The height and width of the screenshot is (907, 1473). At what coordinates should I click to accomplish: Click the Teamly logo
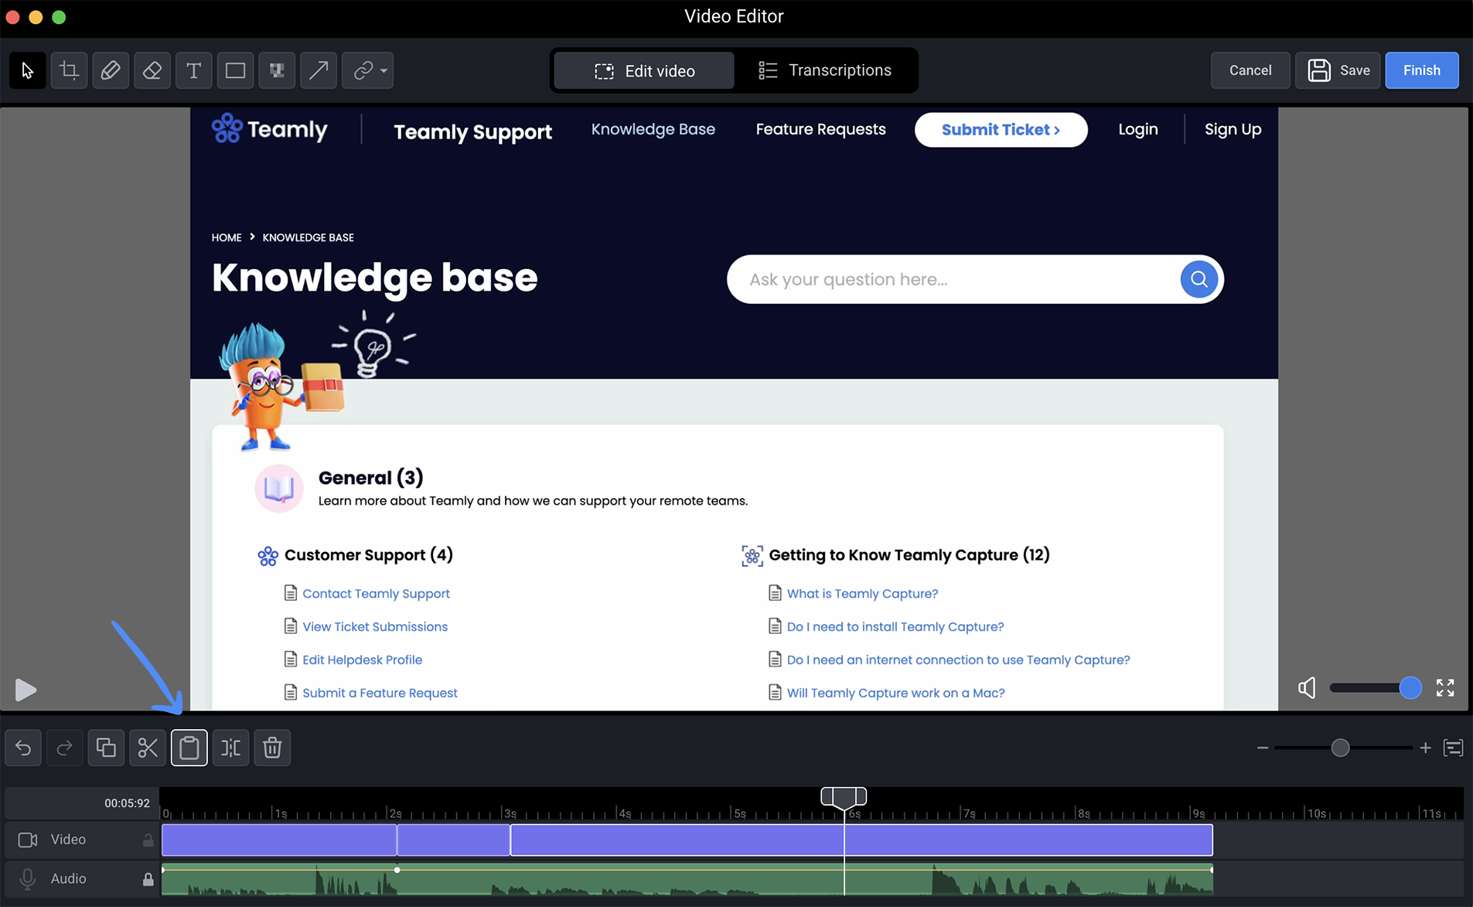coord(270,129)
